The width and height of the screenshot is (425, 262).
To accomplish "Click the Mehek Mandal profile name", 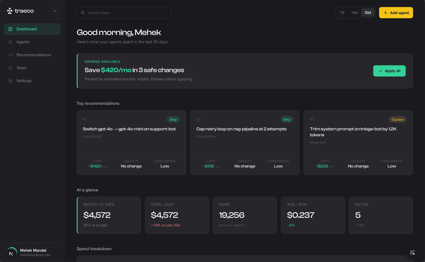I will 33,251.
